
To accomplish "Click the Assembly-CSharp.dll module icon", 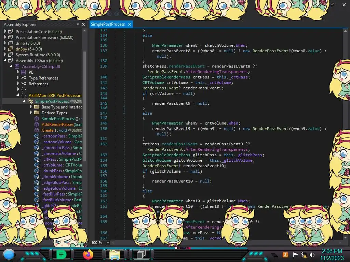I will 17,66.
